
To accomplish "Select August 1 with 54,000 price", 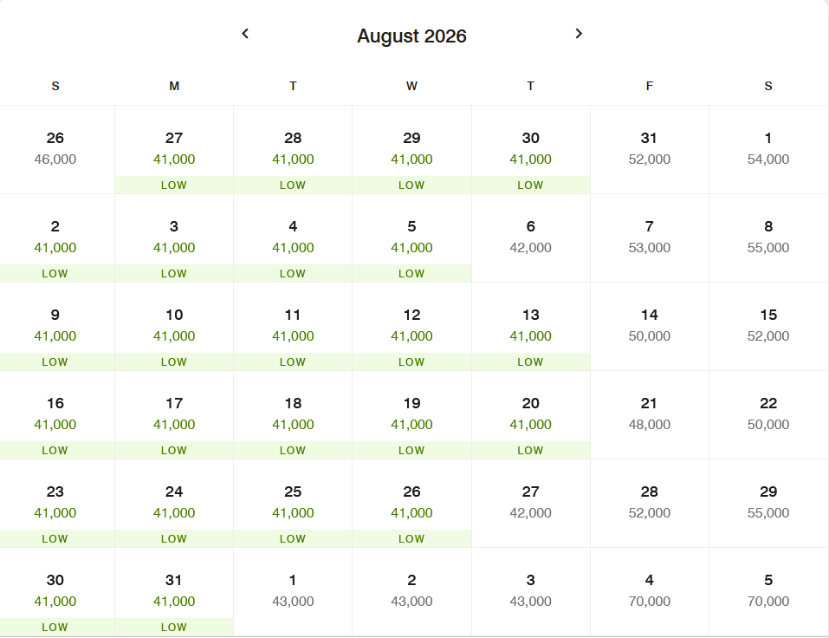I will click(x=767, y=147).
